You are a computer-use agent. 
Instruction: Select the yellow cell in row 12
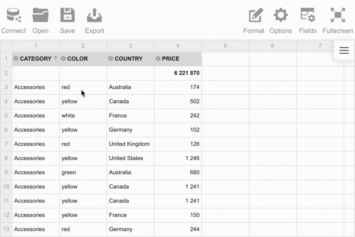pos(83,215)
